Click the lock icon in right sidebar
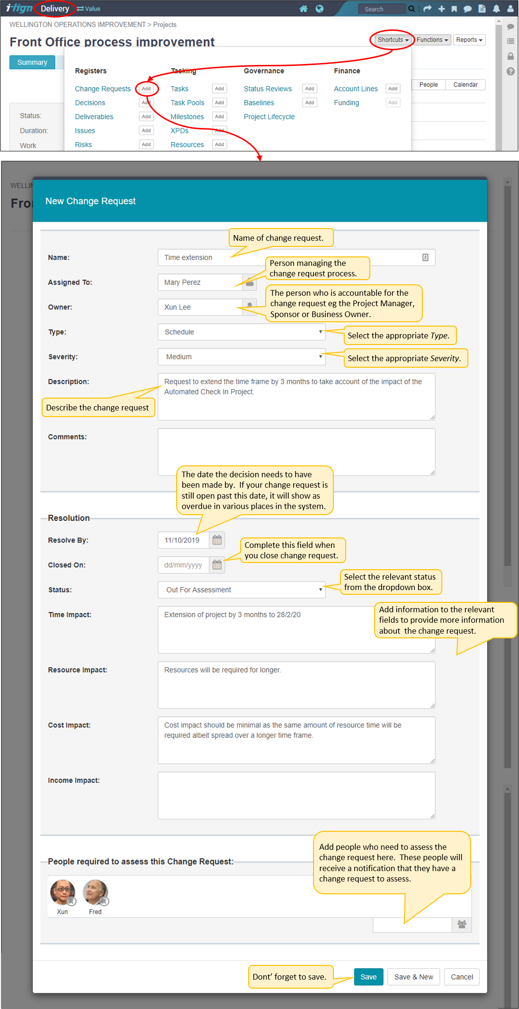The height and width of the screenshot is (1009, 519). pyautogui.click(x=510, y=56)
